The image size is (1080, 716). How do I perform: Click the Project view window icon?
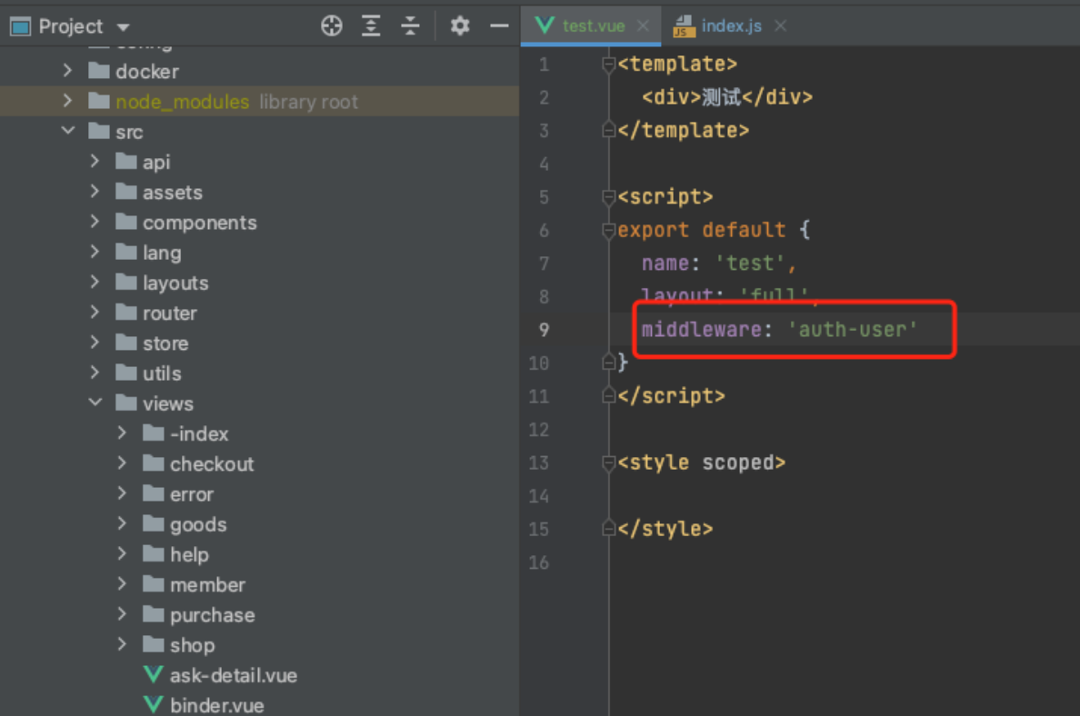pos(20,27)
